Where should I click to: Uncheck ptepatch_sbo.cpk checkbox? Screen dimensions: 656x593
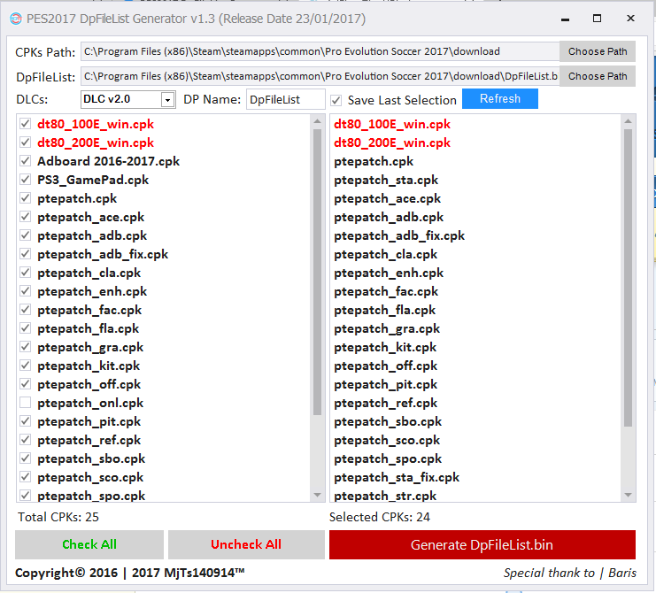25,458
